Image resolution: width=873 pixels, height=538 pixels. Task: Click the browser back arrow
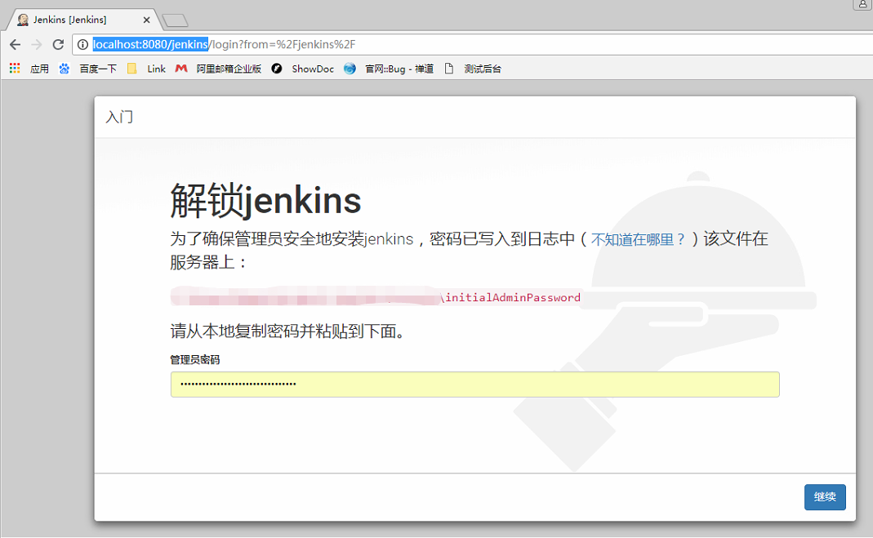click(15, 45)
